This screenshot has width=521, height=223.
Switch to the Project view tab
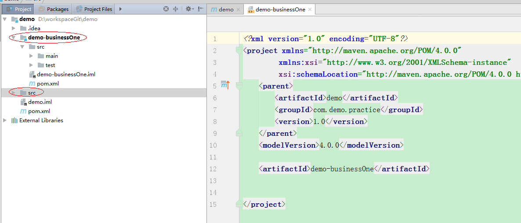(19, 9)
